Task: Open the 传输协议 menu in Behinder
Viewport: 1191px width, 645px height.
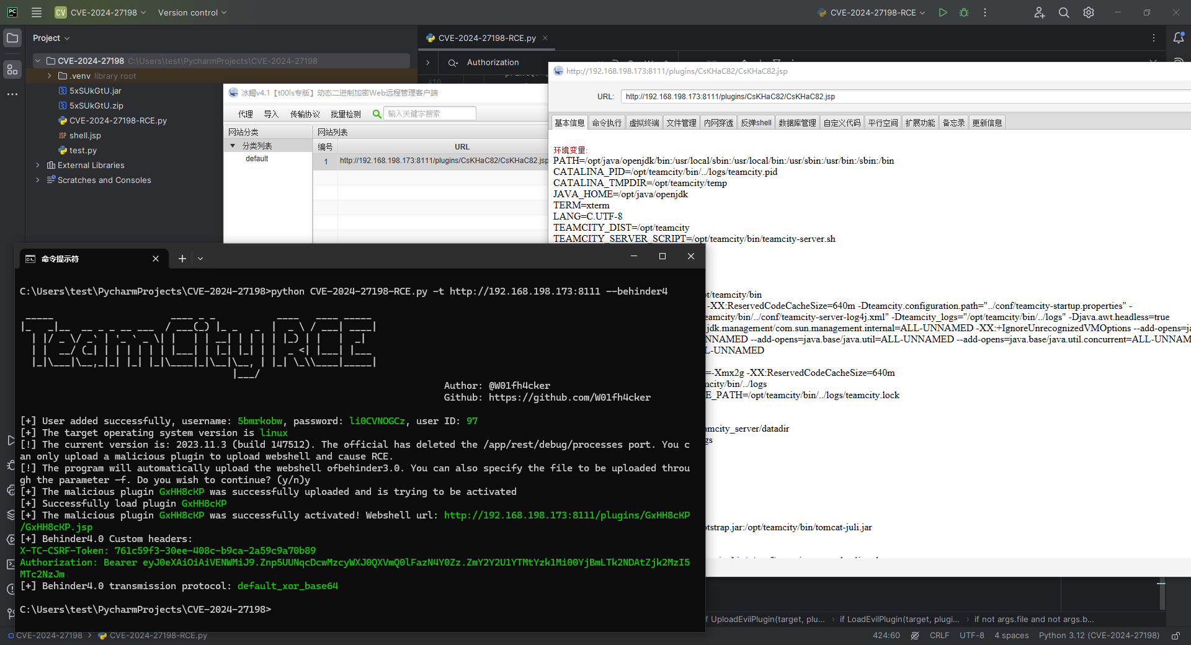Action: point(305,114)
